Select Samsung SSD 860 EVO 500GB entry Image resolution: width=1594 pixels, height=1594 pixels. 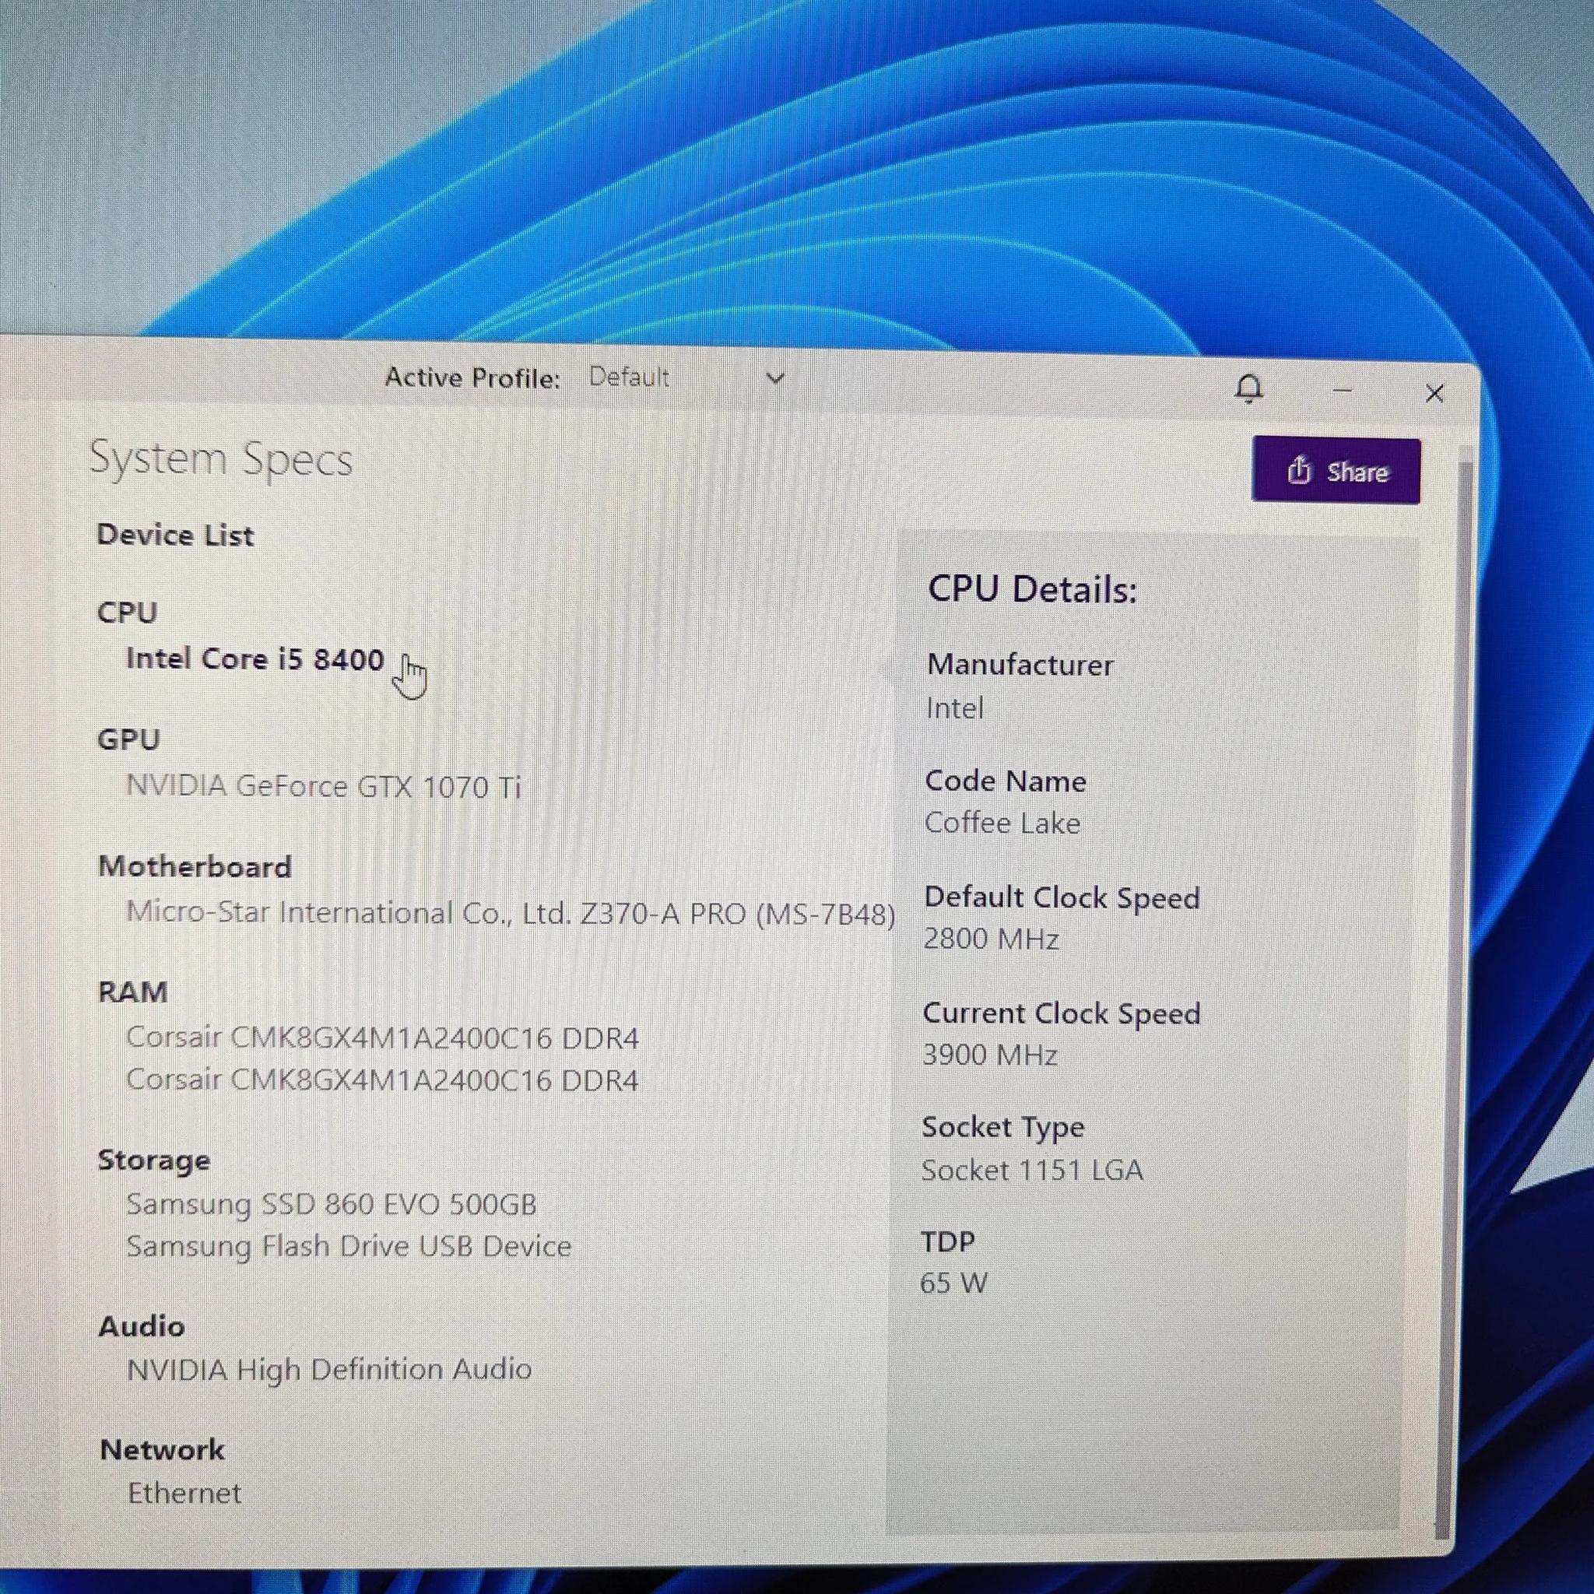[x=331, y=1204]
